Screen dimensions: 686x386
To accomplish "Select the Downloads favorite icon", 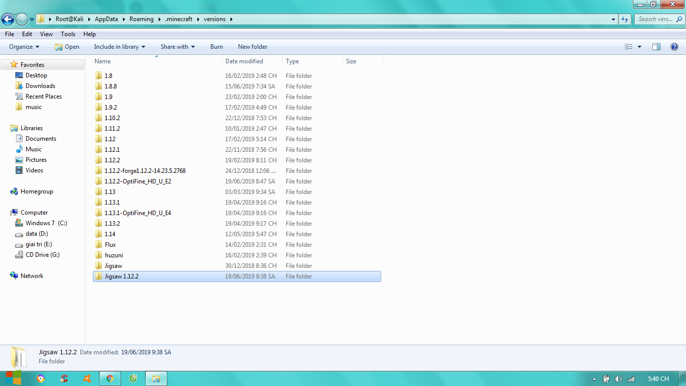I will [x=19, y=86].
